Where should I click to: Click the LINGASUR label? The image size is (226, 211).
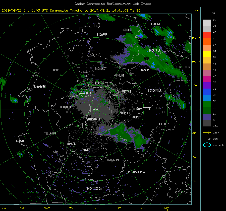click(x=143, y=70)
